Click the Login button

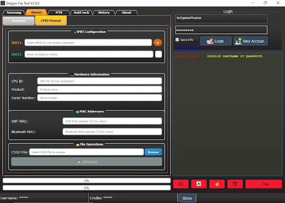216,41
